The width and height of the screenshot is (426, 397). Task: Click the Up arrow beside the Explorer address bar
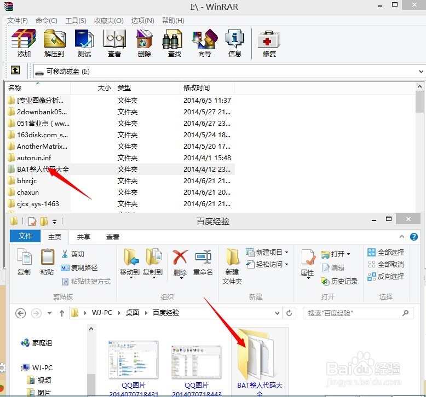pos(62,313)
